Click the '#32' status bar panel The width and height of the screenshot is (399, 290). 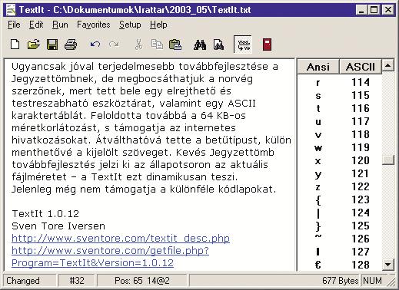tap(77, 281)
